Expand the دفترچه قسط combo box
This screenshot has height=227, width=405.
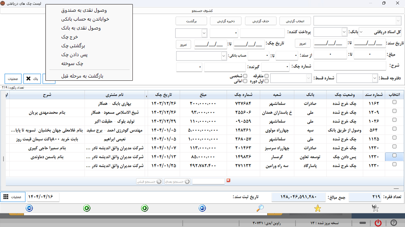pos(375,78)
